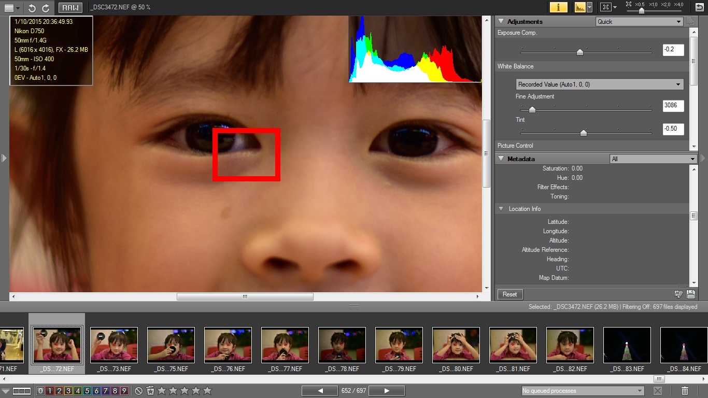Rotate the image counterclockwise
Viewport: 708px width, 398px height.
click(32, 8)
